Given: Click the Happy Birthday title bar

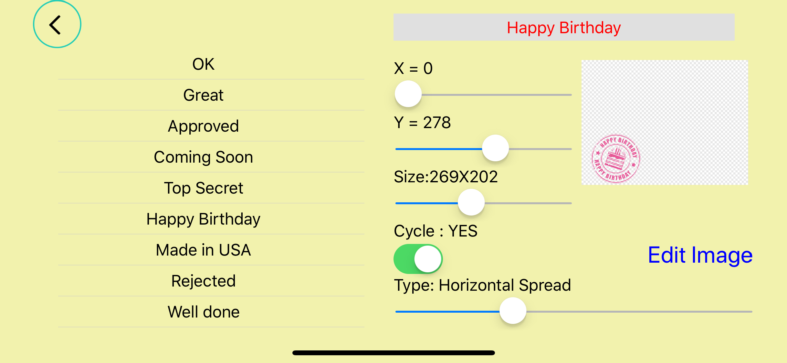Looking at the screenshot, I should (x=563, y=27).
